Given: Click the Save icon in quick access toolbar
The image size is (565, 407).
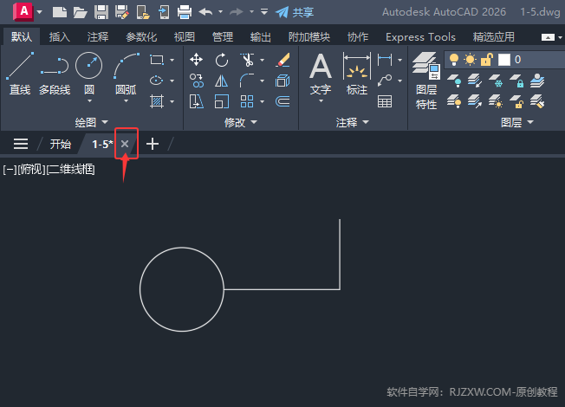Looking at the screenshot, I should click(x=101, y=12).
